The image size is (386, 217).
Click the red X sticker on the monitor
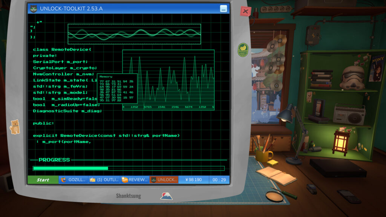pyautogui.click(x=245, y=11)
